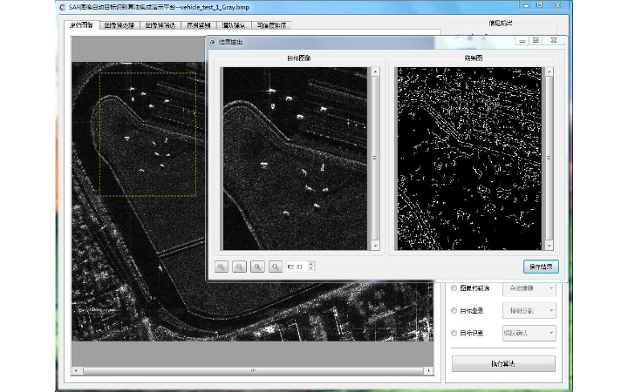Click right arrow of main image horizontal scrollbar
Viewport: 628px width, 392px height.
(x=429, y=371)
